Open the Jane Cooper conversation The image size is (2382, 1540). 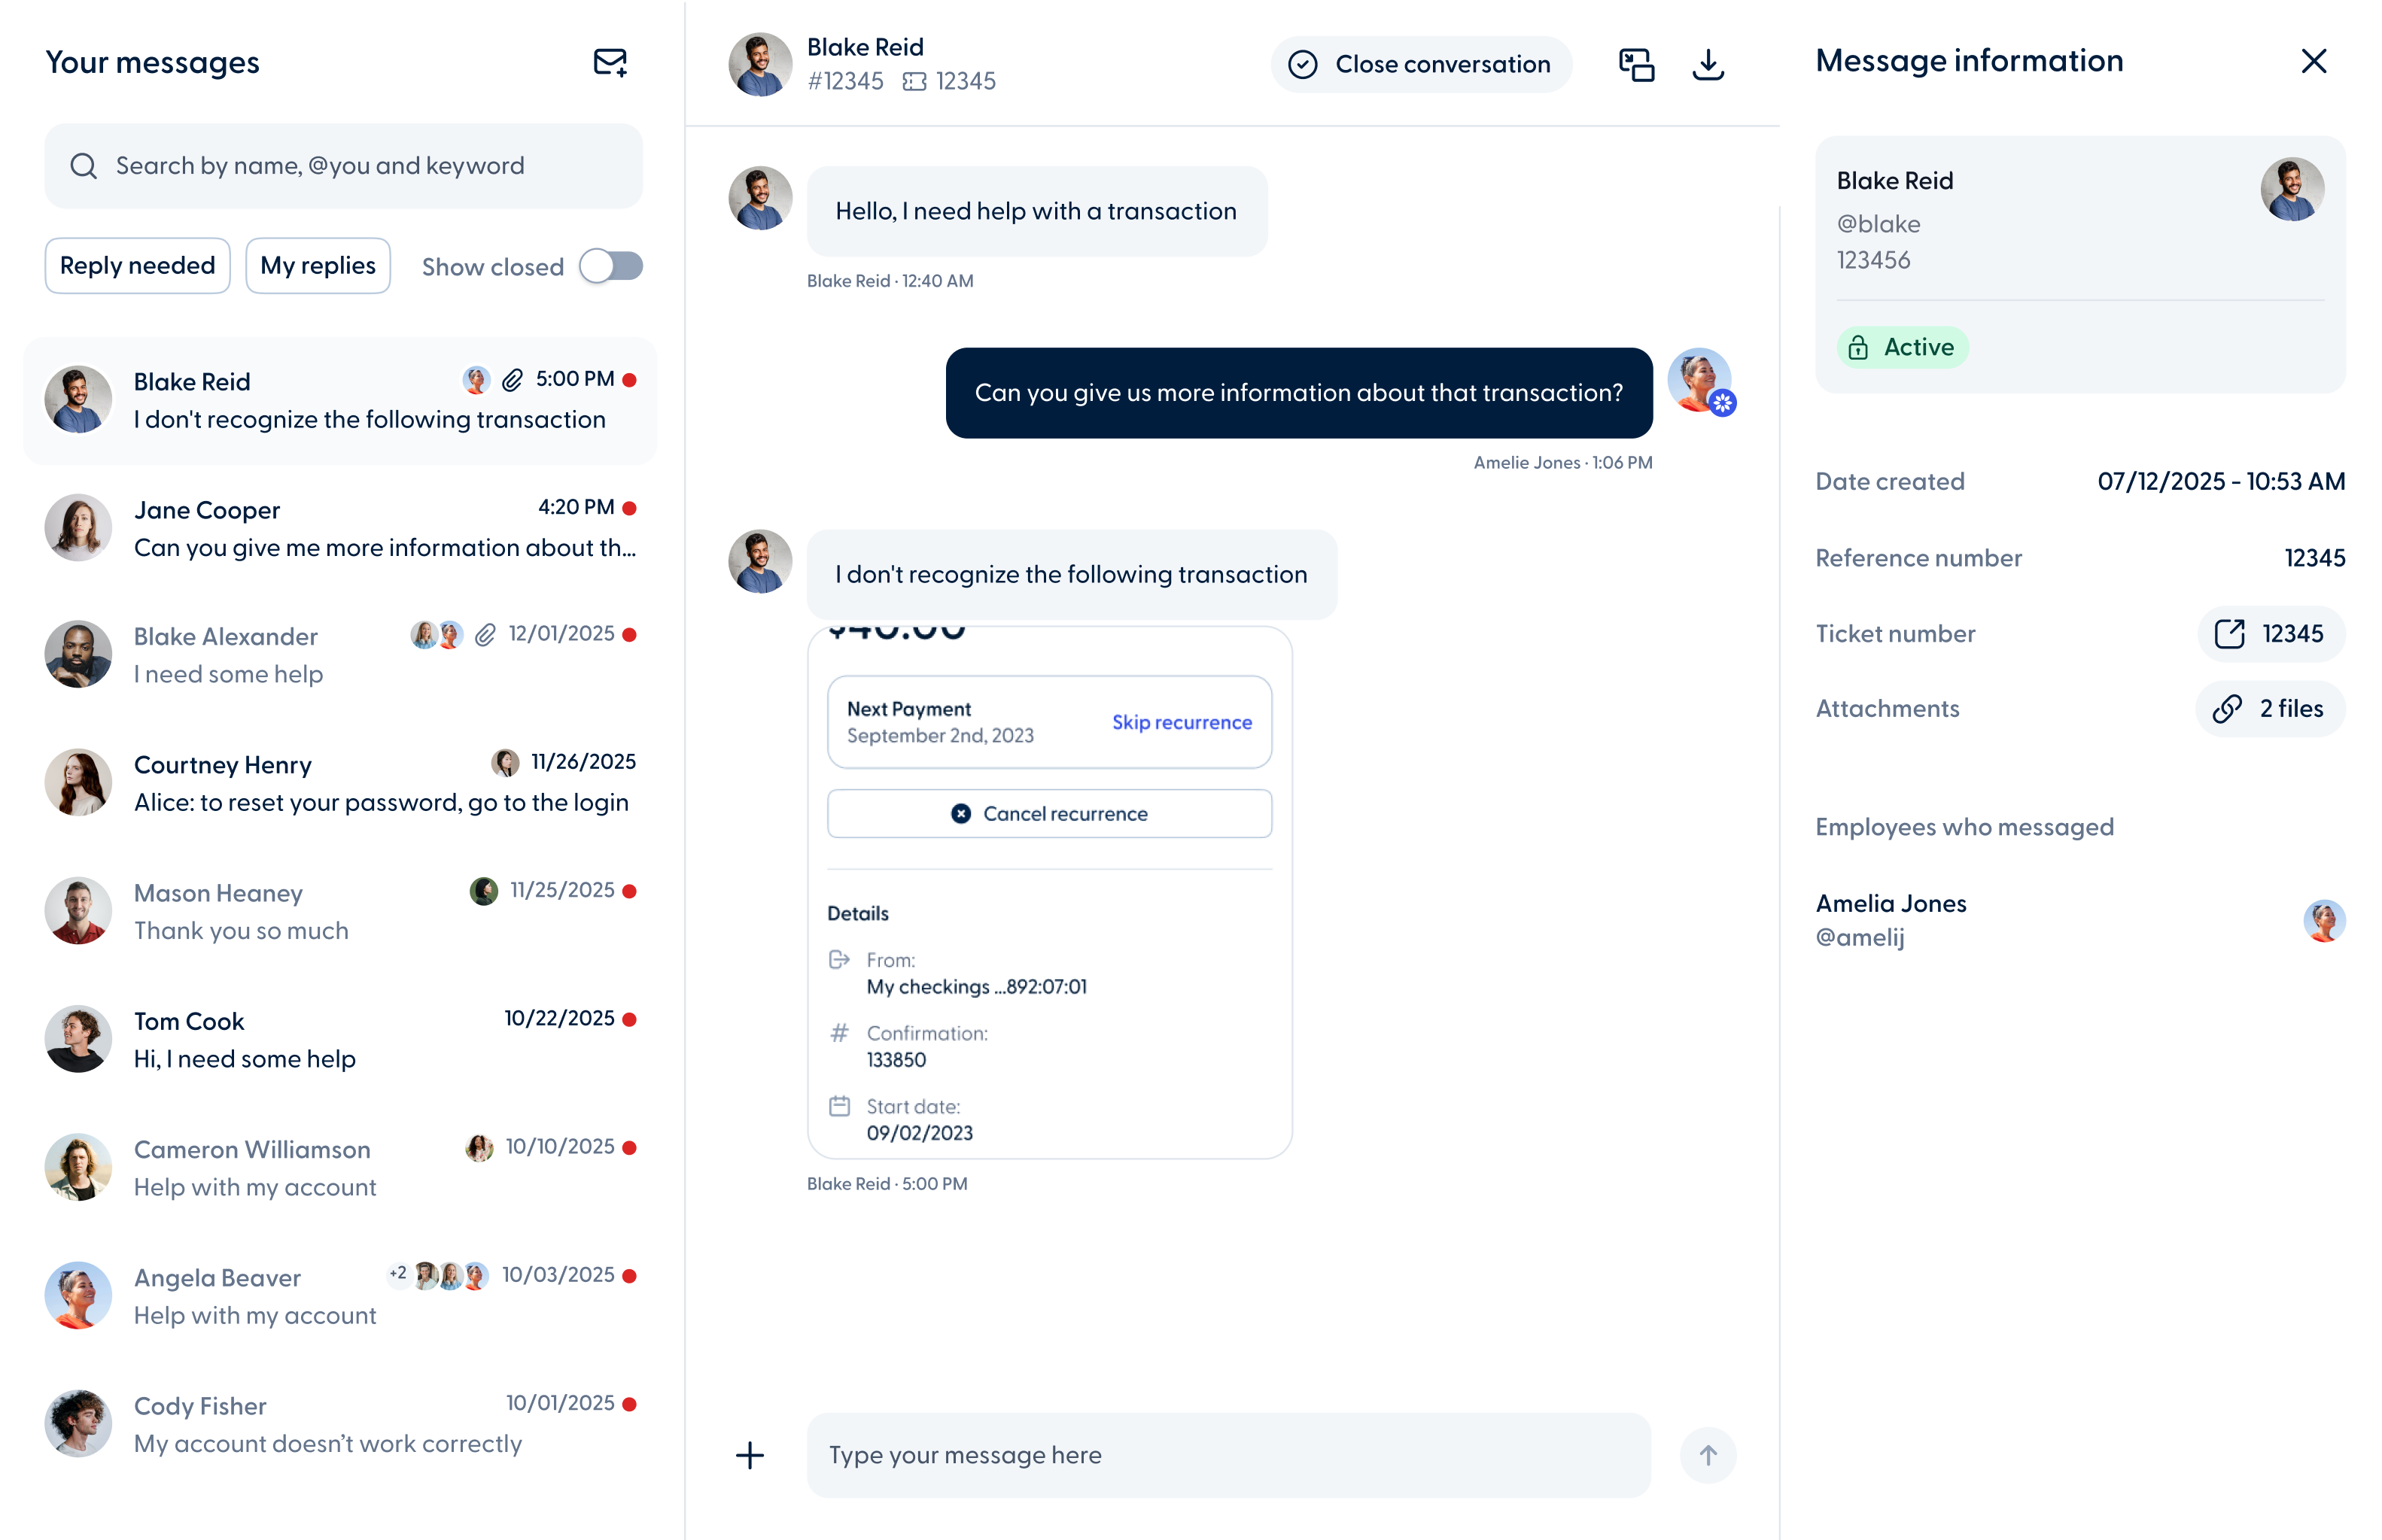point(340,527)
